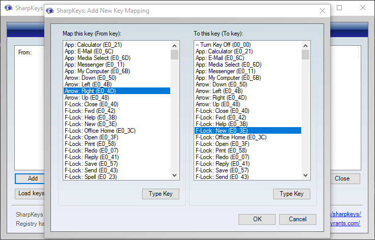Select F-Lock: Fwd in From key list
This screenshot has width=375, height=240.
coord(117,111)
